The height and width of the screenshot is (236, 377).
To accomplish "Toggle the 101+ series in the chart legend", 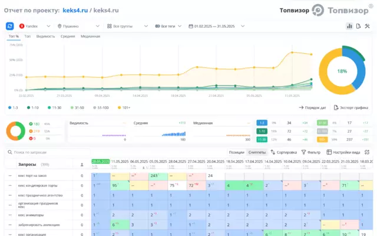I will point(124,107).
